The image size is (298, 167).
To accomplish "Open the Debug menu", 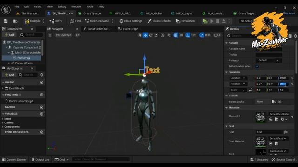I will pyautogui.click(x=62, y=6).
